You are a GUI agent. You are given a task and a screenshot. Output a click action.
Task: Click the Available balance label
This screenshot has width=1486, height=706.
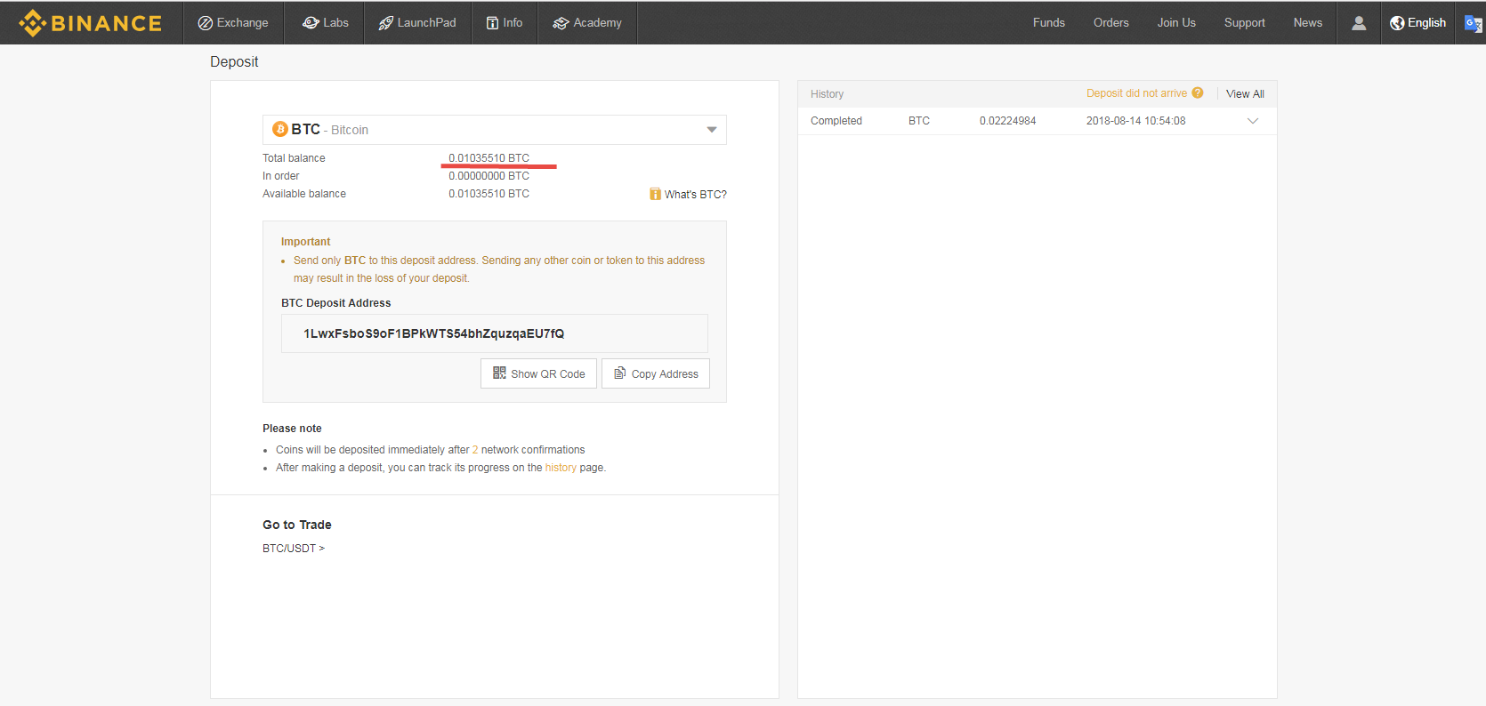[304, 194]
